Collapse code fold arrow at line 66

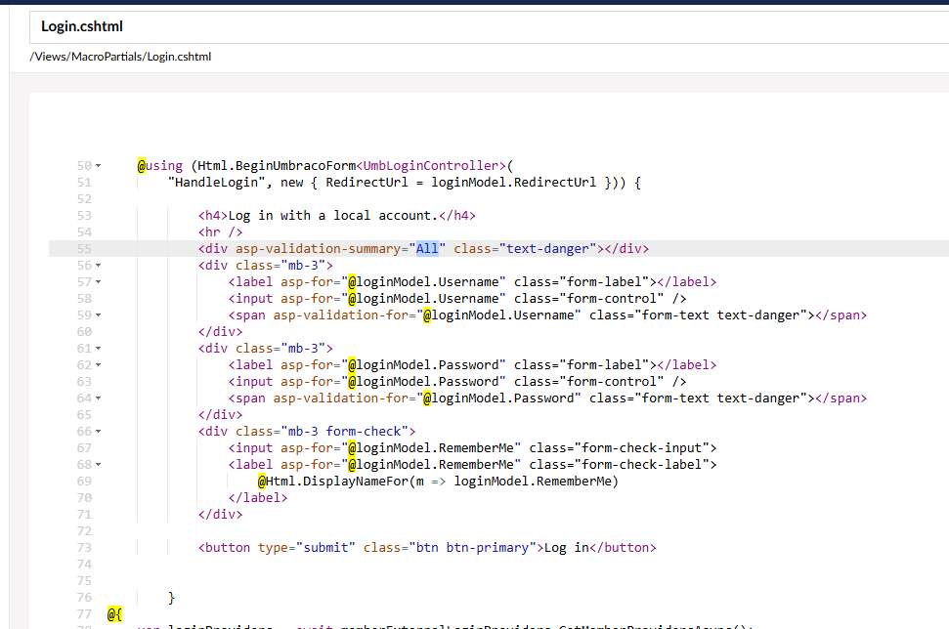click(x=98, y=432)
